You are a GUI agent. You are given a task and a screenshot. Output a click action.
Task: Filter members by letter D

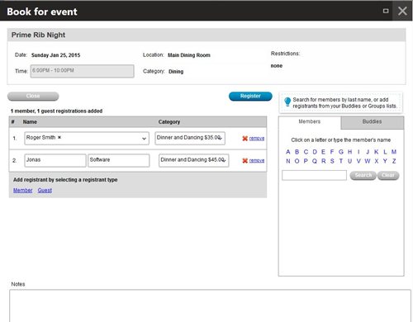tap(315, 152)
